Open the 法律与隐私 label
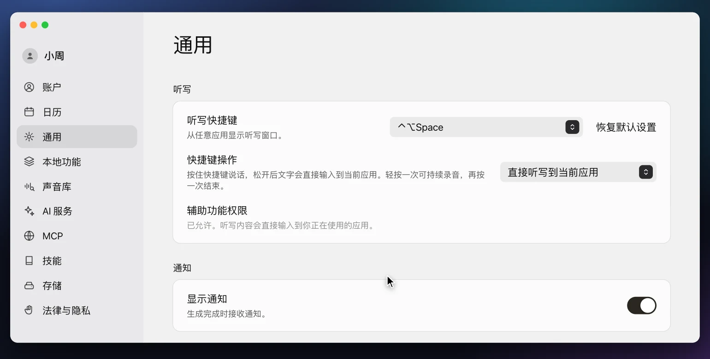 click(x=66, y=311)
